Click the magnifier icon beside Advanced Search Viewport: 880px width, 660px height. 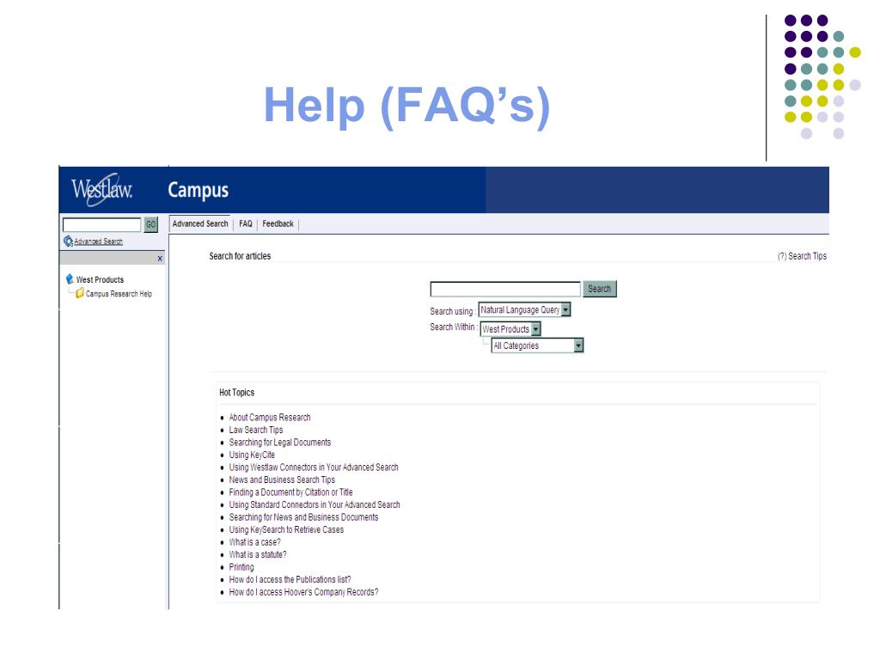68,241
